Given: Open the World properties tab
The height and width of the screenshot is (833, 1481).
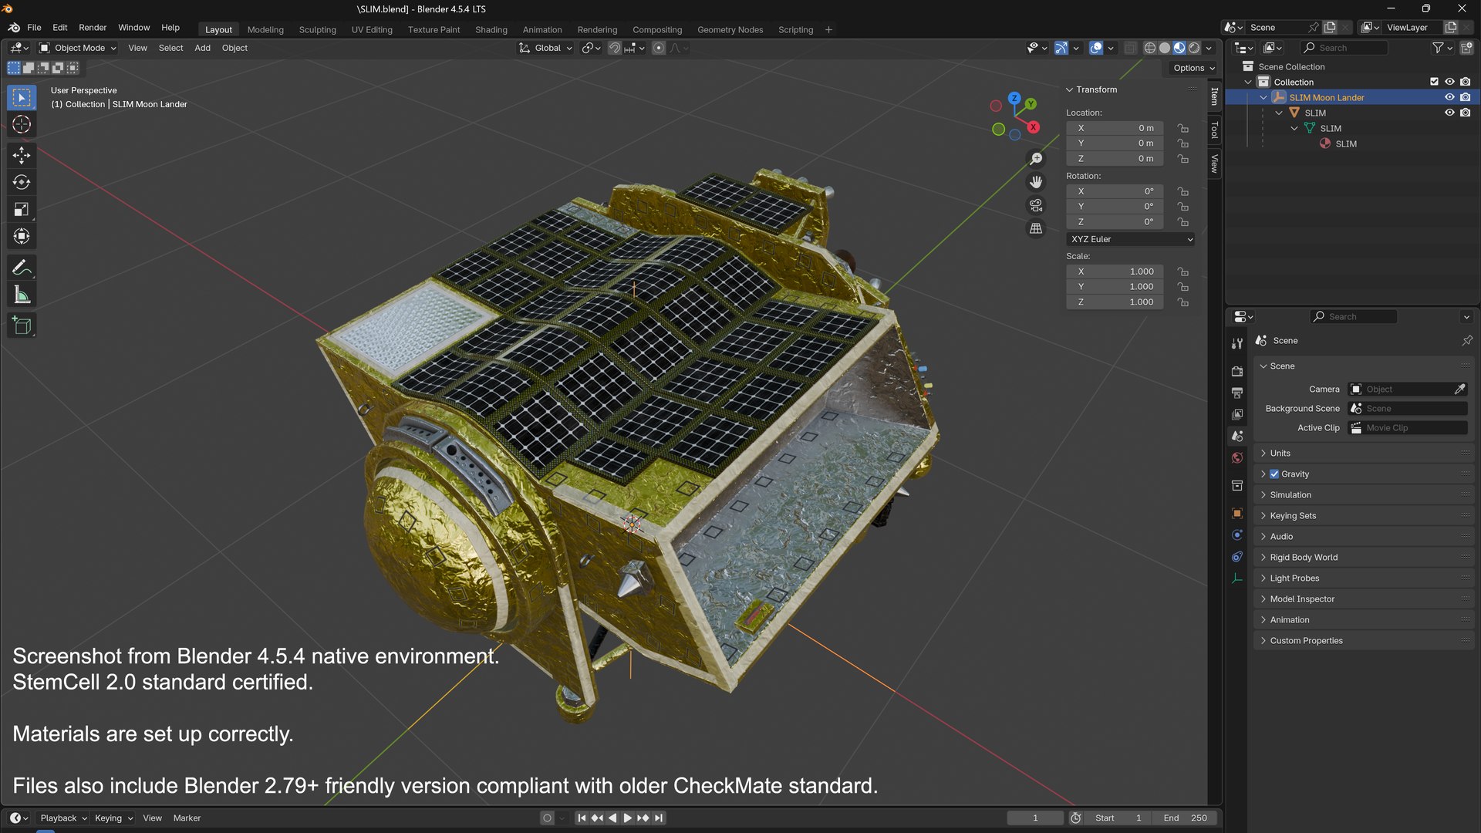Looking at the screenshot, I should [1237, 457].
